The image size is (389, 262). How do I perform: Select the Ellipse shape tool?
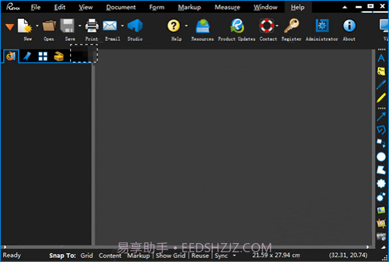(381, 157)
